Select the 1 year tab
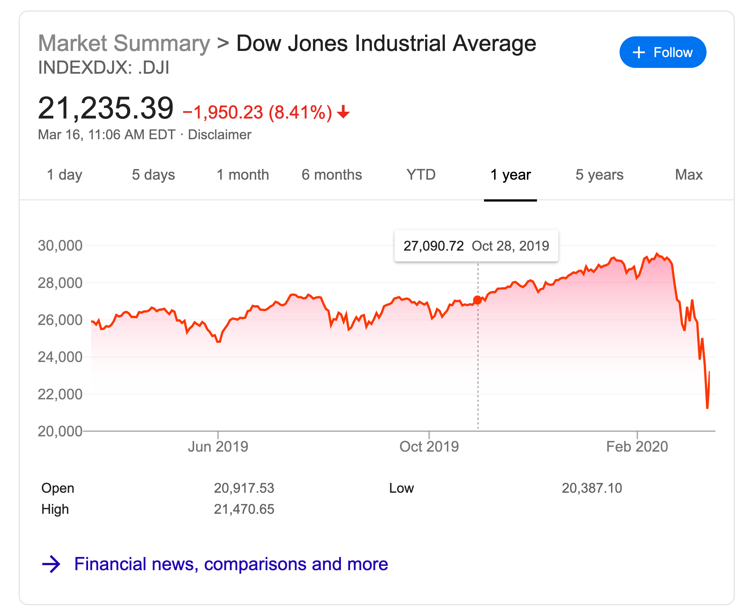The width and height of the screenshot is (747, 616). coord(510,175)
